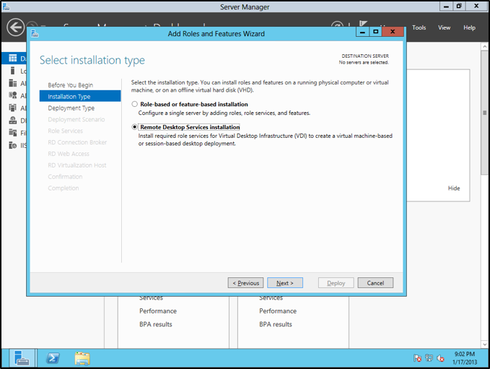Click the Previous button
Screen dimensions: 490x369
(x=245, y=283)
